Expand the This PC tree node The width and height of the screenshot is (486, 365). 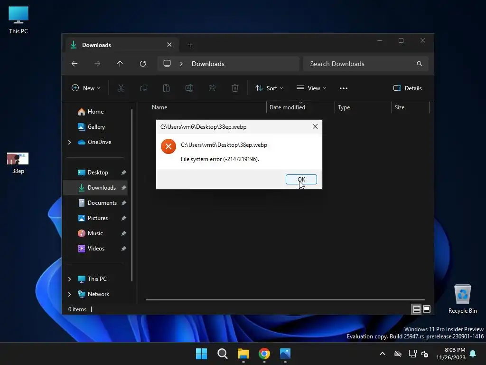click(69, 279)
